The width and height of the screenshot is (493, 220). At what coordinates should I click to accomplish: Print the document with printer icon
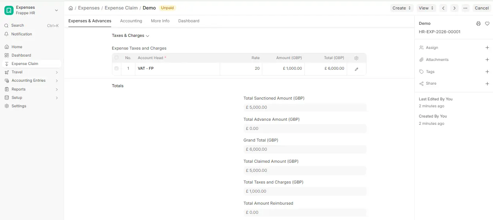click(478, 23)
